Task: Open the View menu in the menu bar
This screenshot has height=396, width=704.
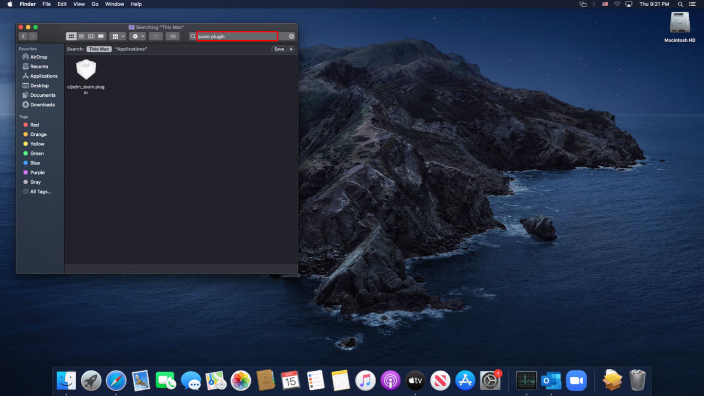Action: 79,4
